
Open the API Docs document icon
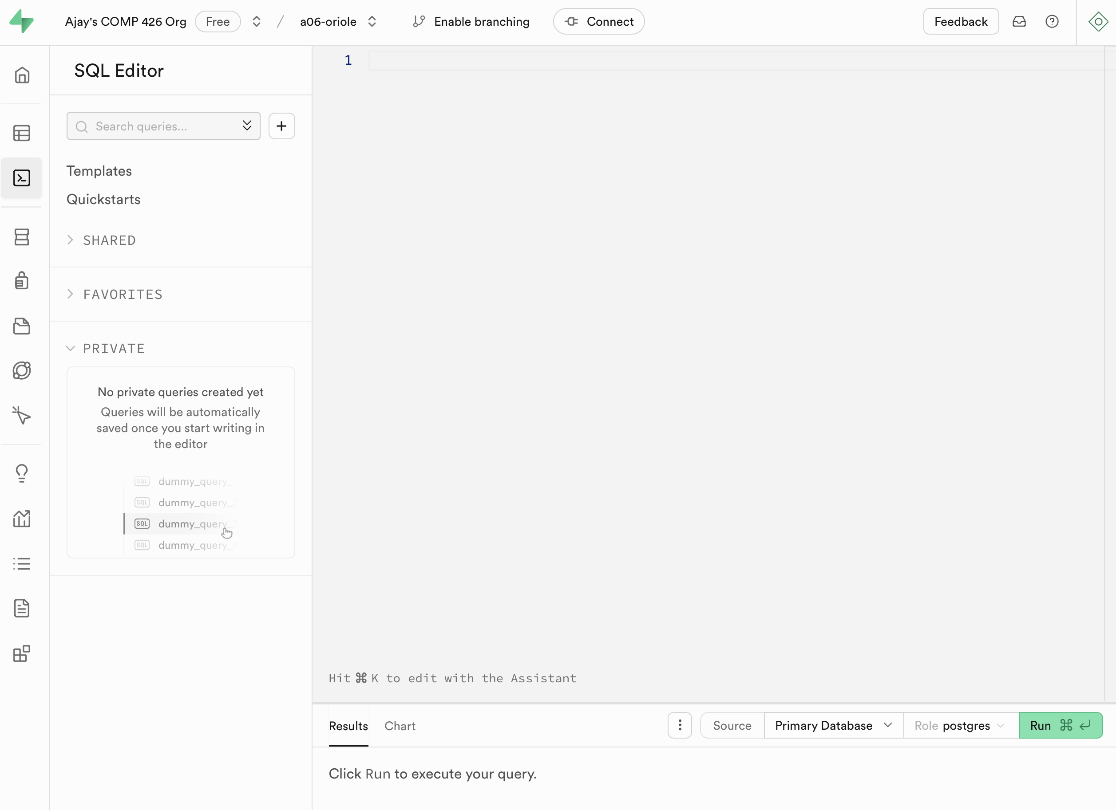(22, 608)
